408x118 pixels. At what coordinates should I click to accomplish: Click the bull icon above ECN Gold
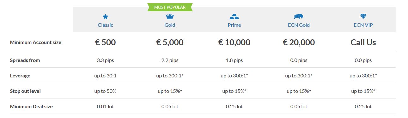[299, 16]
